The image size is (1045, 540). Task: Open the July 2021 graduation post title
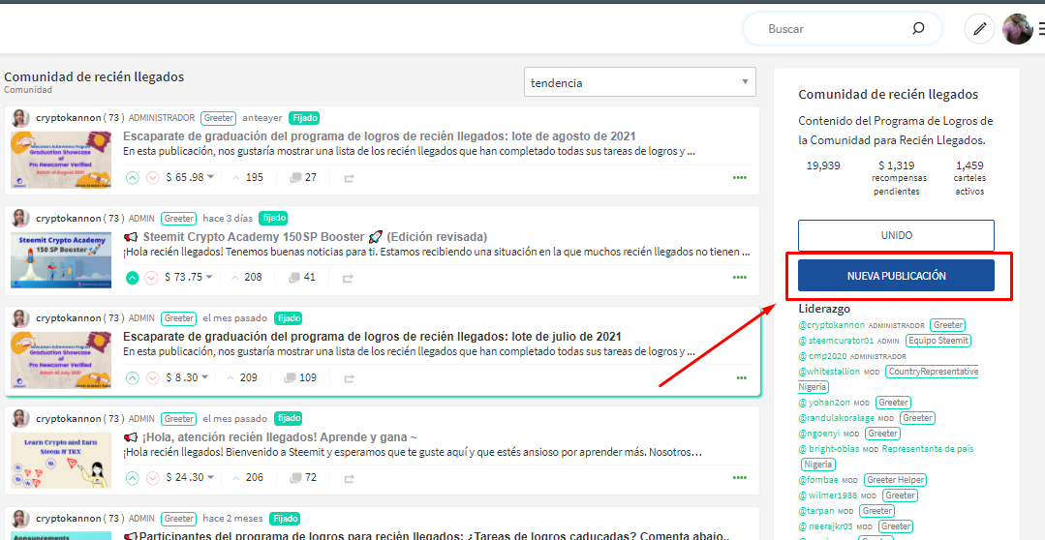(372, 337)
